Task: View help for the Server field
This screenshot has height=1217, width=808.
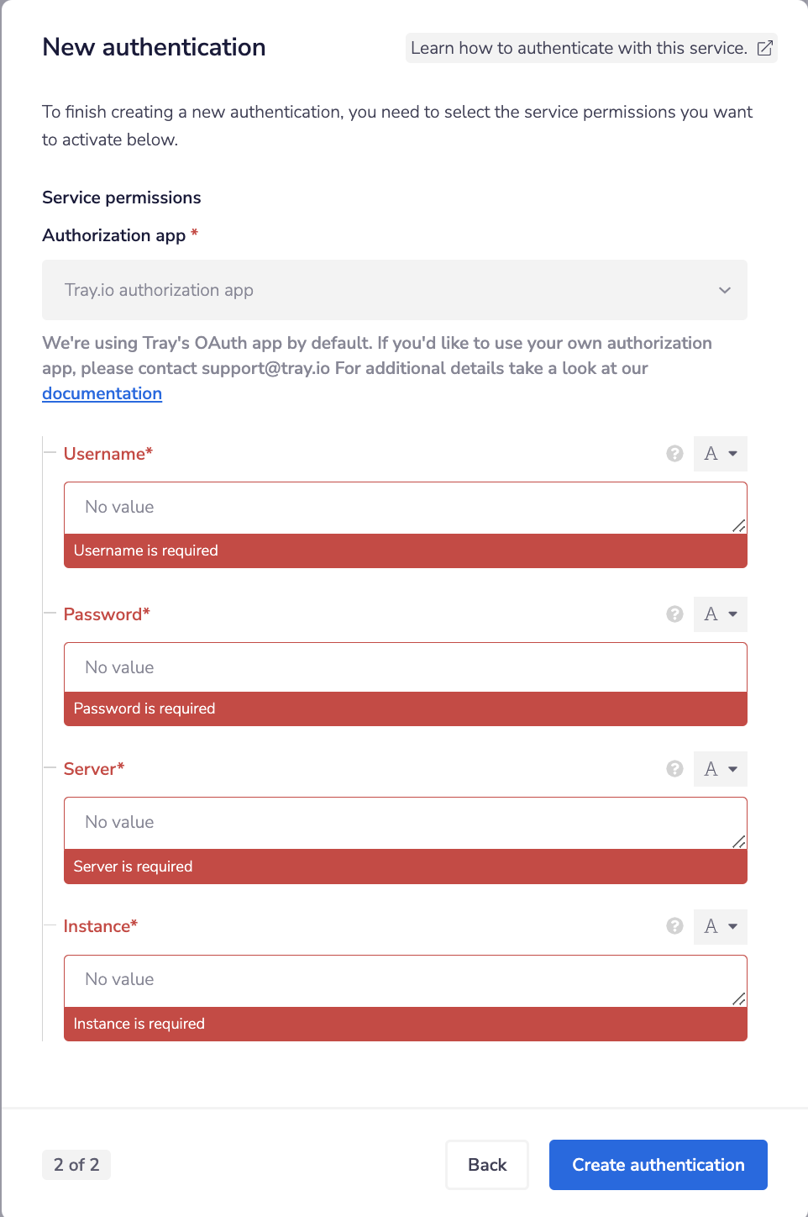Action: point(674,768)
